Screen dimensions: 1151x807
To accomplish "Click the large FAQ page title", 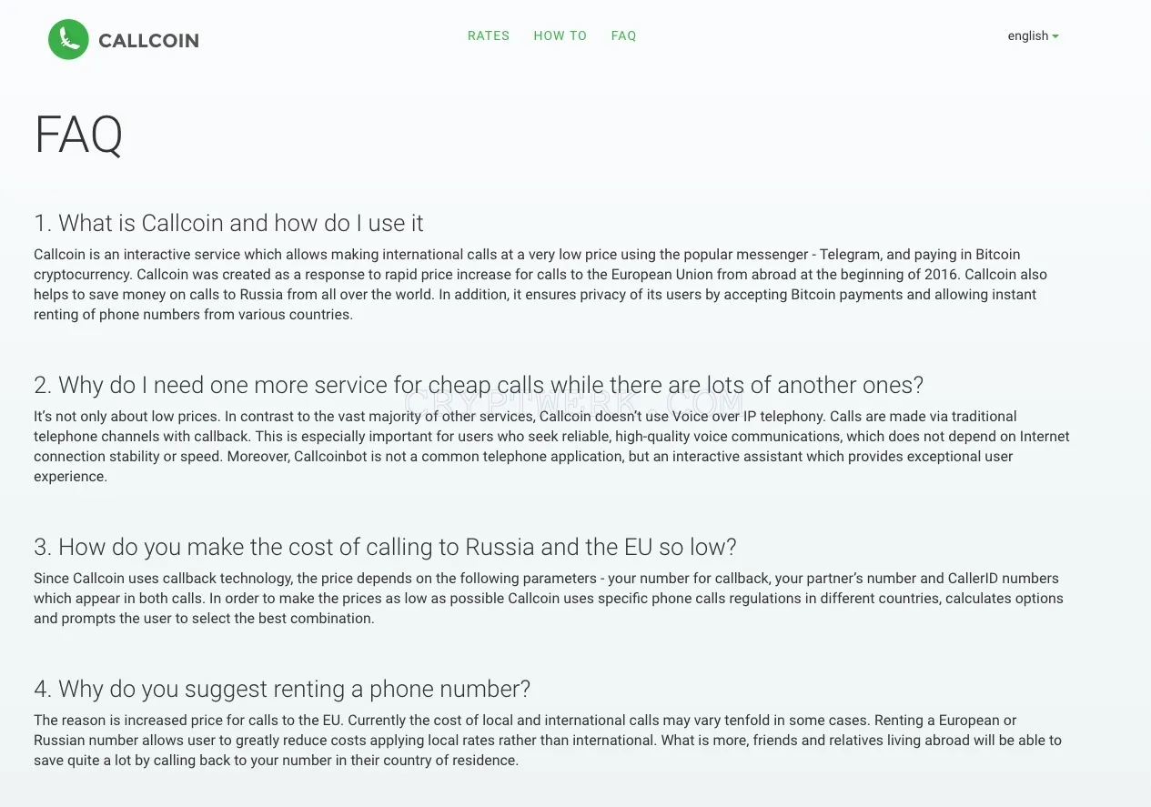I will coord(78,136).
